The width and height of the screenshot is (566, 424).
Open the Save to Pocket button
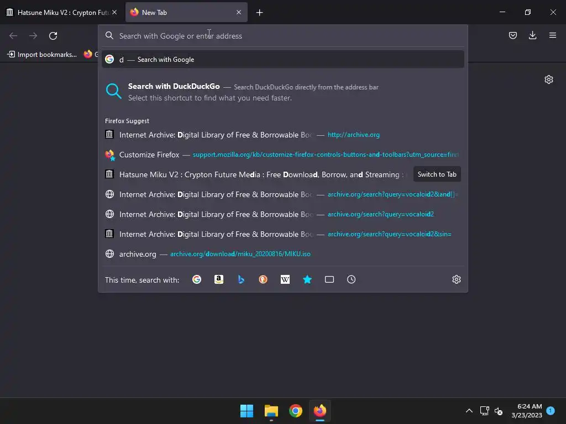click(512, 35)
